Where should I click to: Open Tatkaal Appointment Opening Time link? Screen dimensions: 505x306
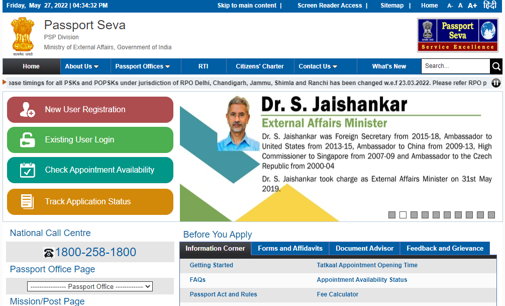click(367, 265)
